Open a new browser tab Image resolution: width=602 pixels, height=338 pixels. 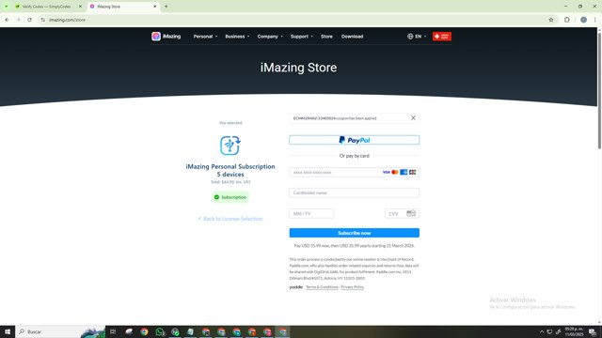(x=166, y=7)
